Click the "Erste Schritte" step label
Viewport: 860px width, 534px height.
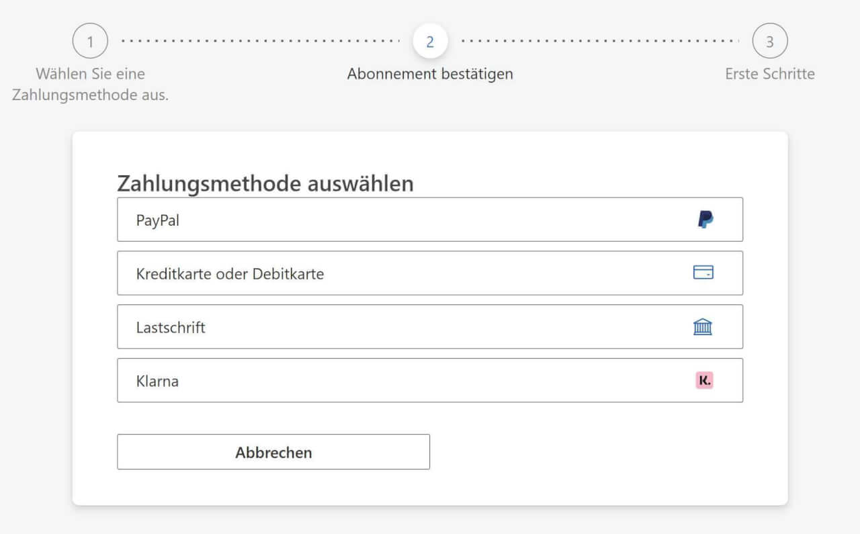point(769,74)
